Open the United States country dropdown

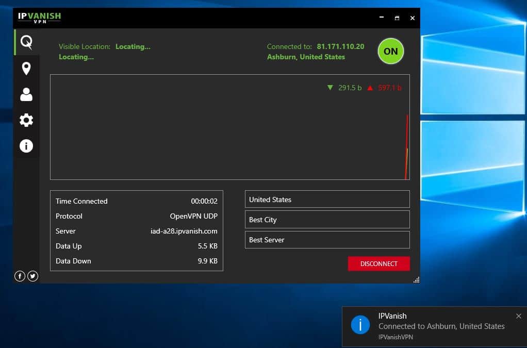(x=327, y=199)
